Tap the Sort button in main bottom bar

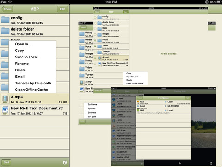click(6, 162)
